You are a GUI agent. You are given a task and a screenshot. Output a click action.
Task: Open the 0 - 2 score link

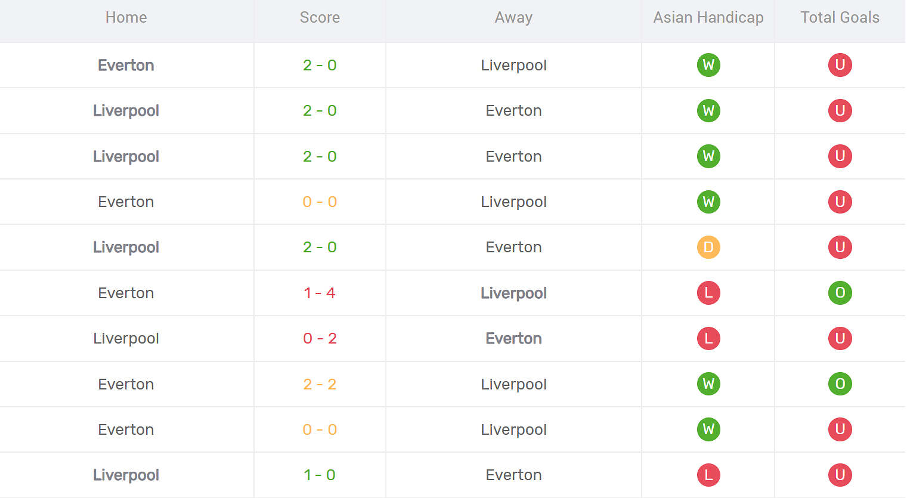[320, 338]
